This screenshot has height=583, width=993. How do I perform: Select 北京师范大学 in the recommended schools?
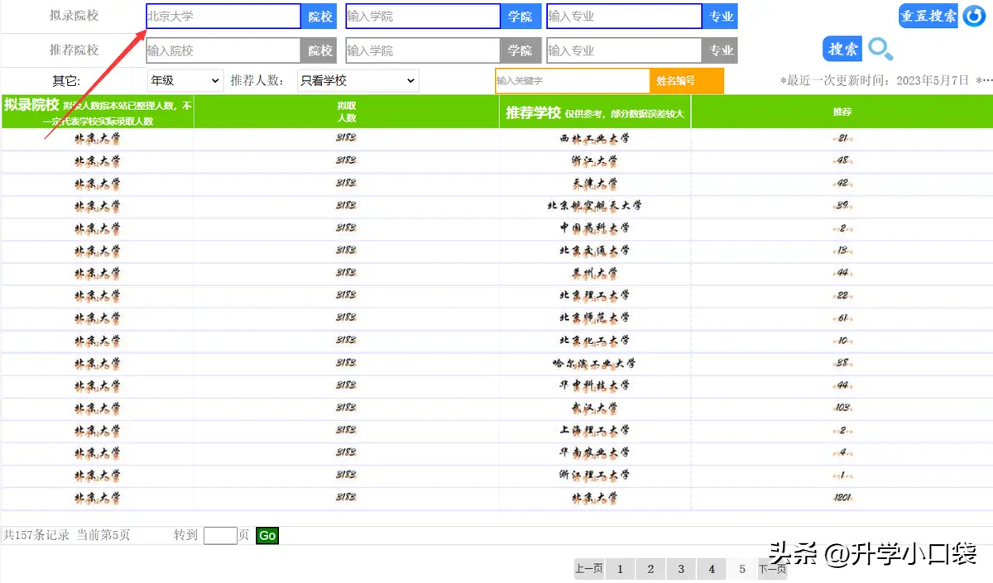[594, 318]
